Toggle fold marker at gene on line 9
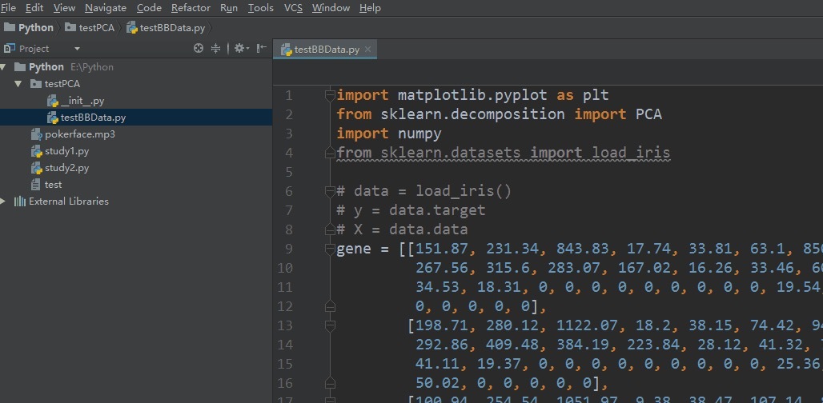This screenshot has height=403, width=823. click(x=329, y=249)
